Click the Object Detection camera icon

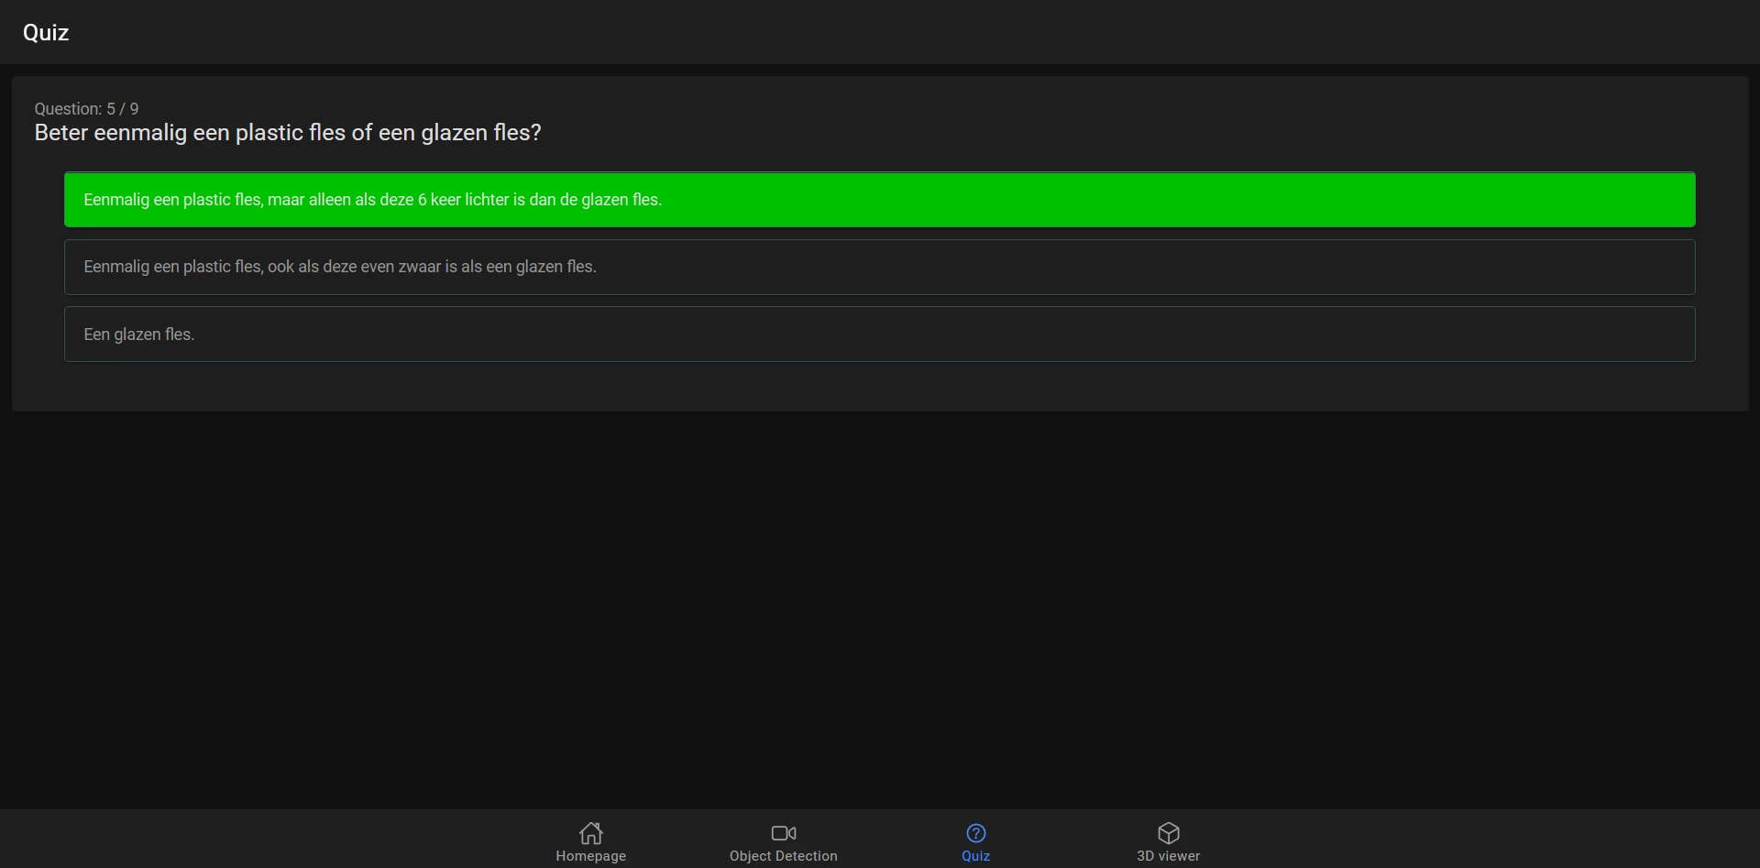pyautogui.click(x=784, y=832)
